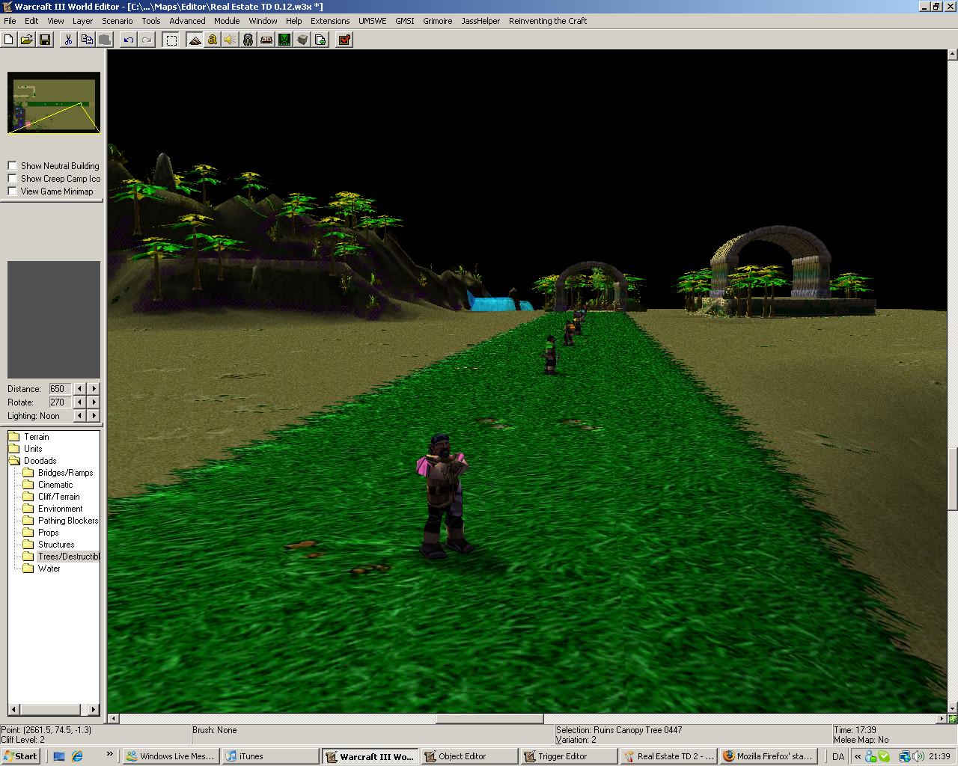
Task: Open a map with the folder icon
Action: click(x=27, y=40)
